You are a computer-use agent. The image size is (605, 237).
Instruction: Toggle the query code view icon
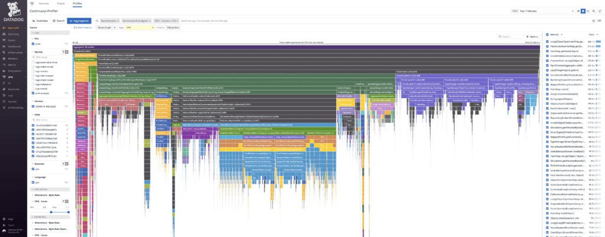600,21
